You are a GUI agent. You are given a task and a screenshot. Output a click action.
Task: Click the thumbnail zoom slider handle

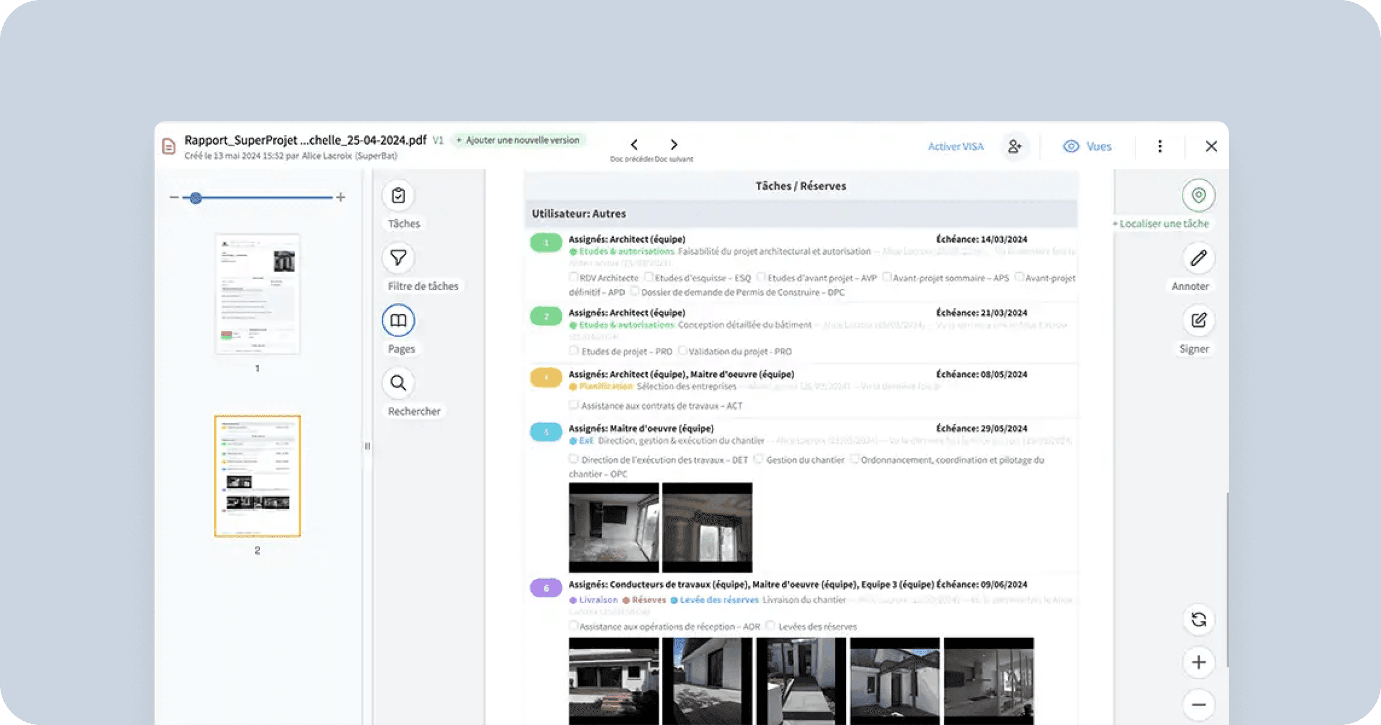click(196, 198)
